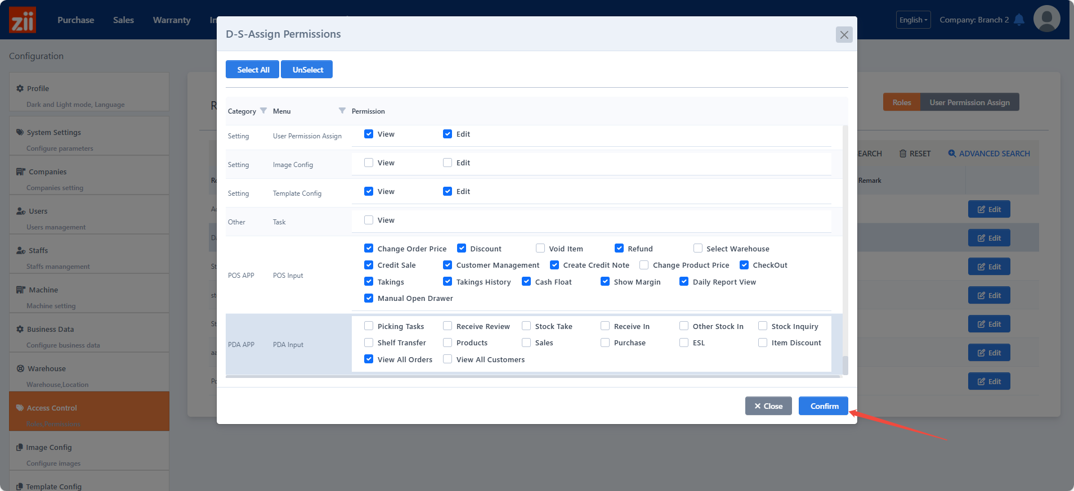Open the Purchase menu in navbar
Screen dimensions: 1074x491
tap(75, 20)
